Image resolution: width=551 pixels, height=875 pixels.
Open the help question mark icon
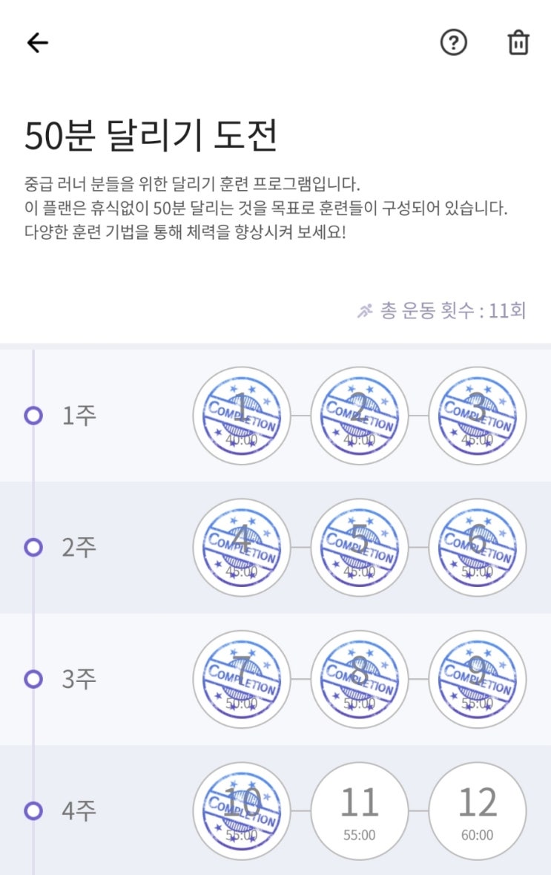click(x=454, y=43)
